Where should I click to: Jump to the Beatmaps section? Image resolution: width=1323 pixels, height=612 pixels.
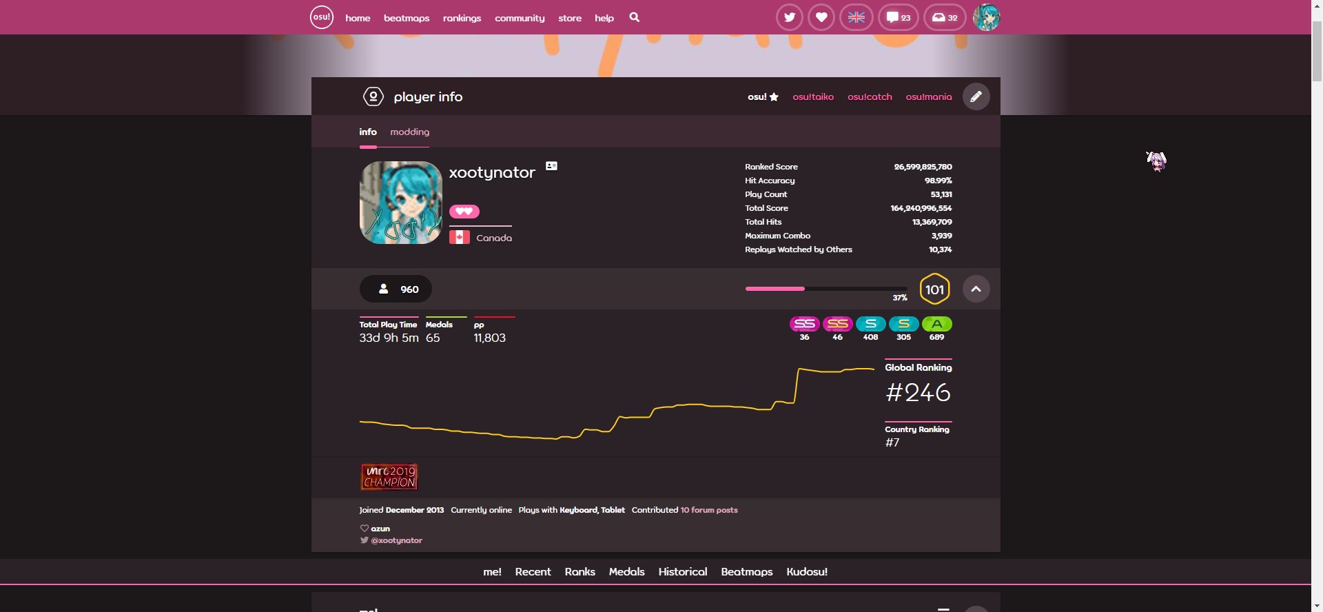[x=747, y=571]
